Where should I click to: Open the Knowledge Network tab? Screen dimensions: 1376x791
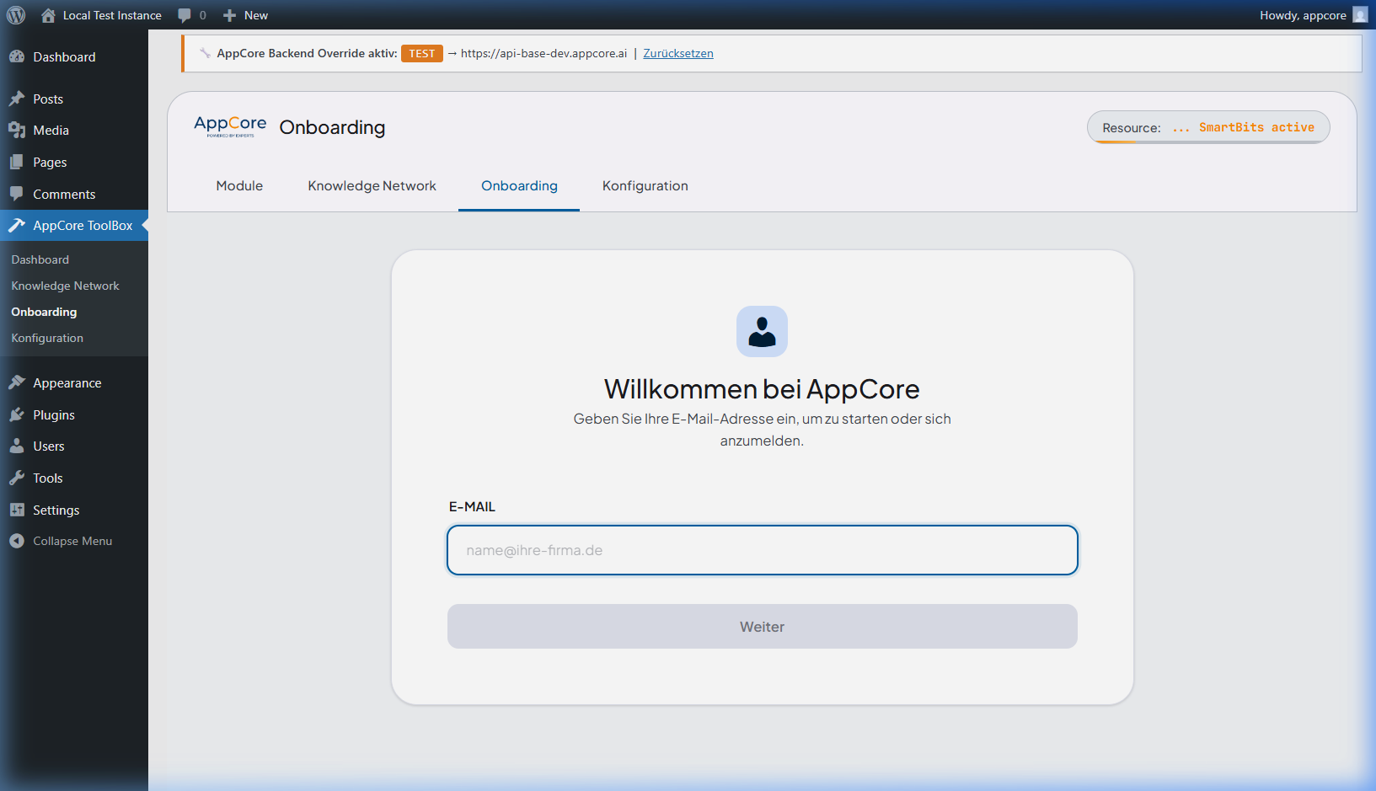(x=372, y=185)
